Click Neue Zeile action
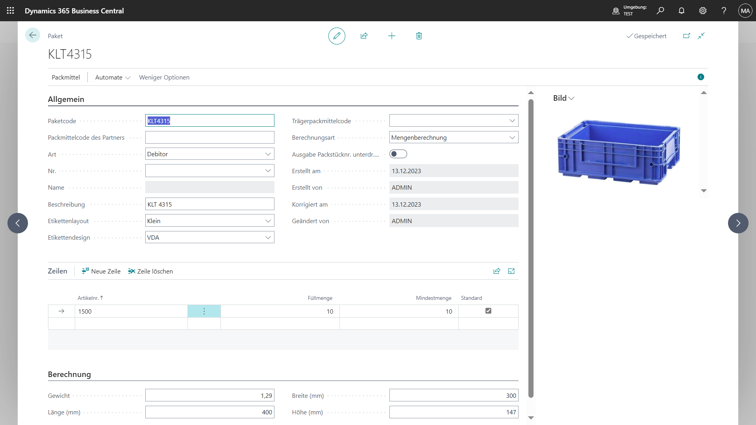Image resolution: width=756 pixels, height=425 pixels. point(101,271)
